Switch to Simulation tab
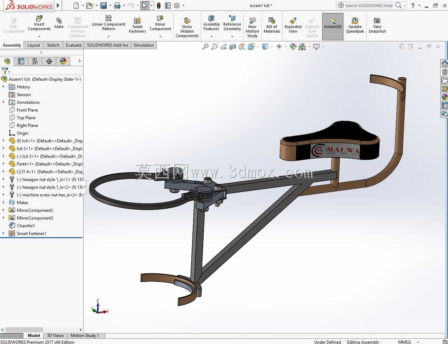 tap(144, 45)
